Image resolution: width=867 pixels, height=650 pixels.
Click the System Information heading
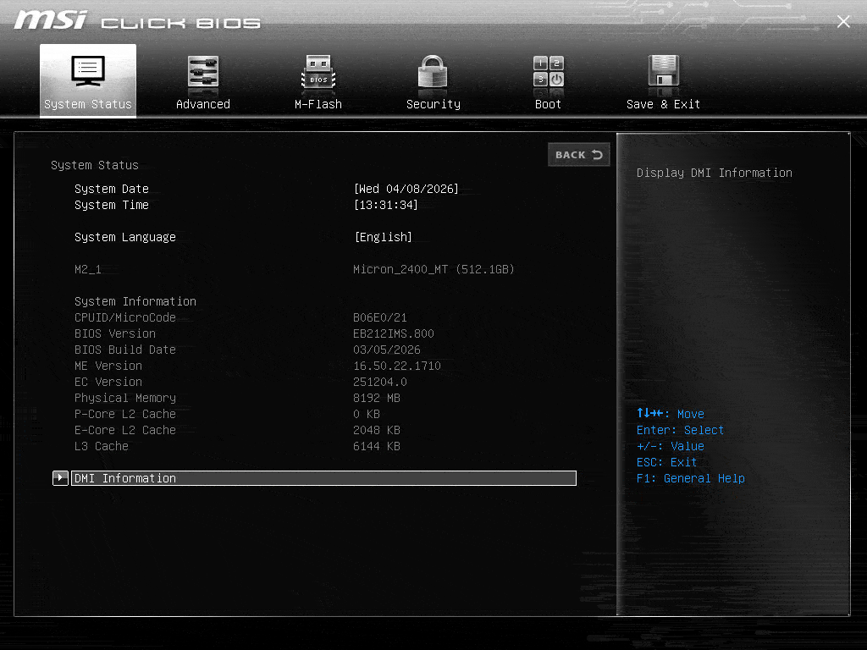click(135, 301)
